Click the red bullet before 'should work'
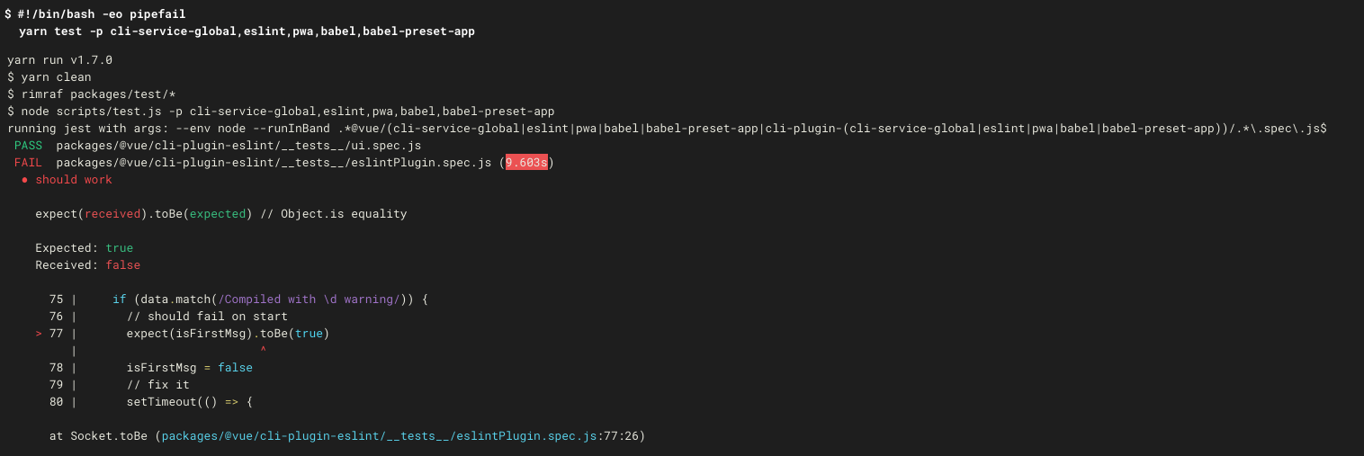1364x456 pixels. 24,180
